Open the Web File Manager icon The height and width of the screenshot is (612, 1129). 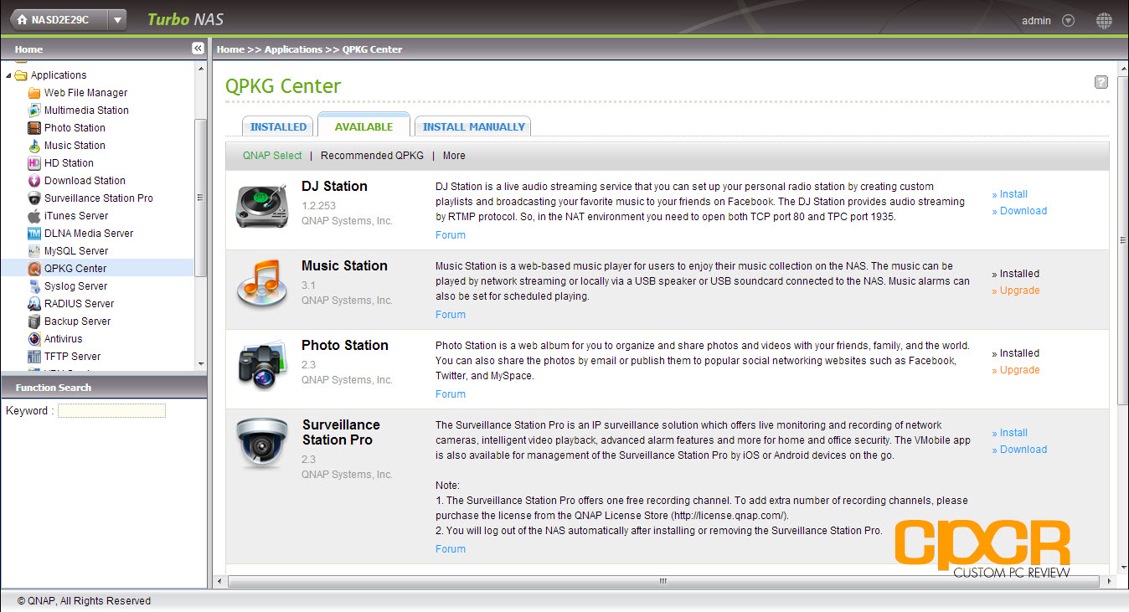tap(34, 93)
